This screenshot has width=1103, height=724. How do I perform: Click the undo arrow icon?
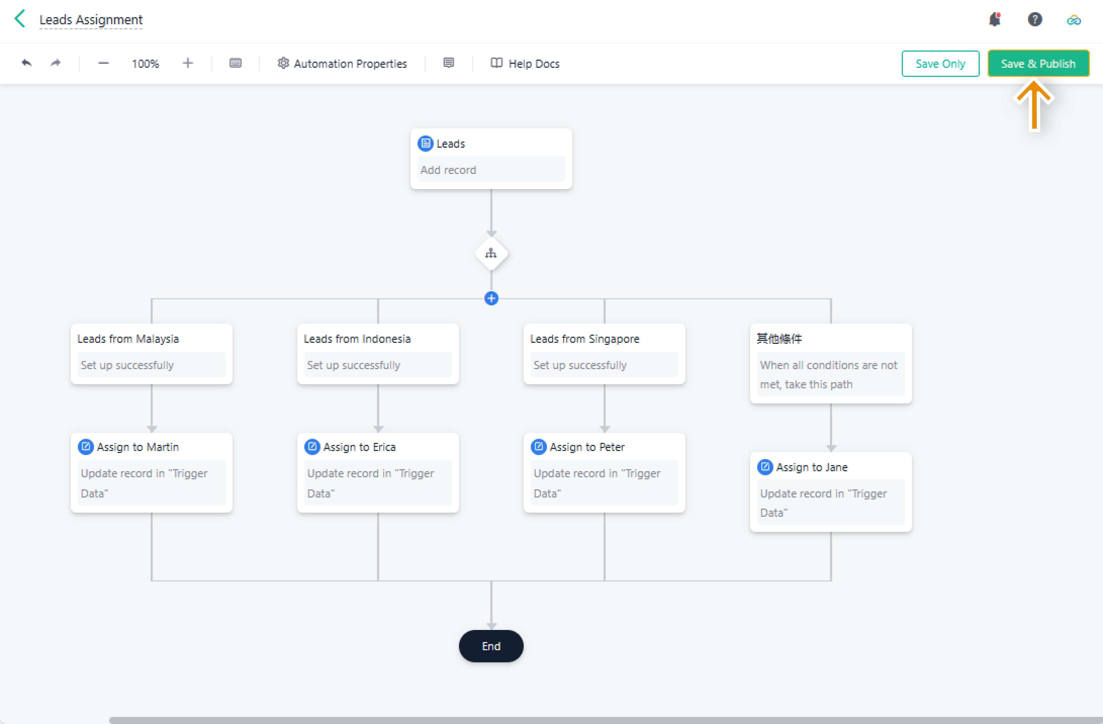tap(27, 63)
